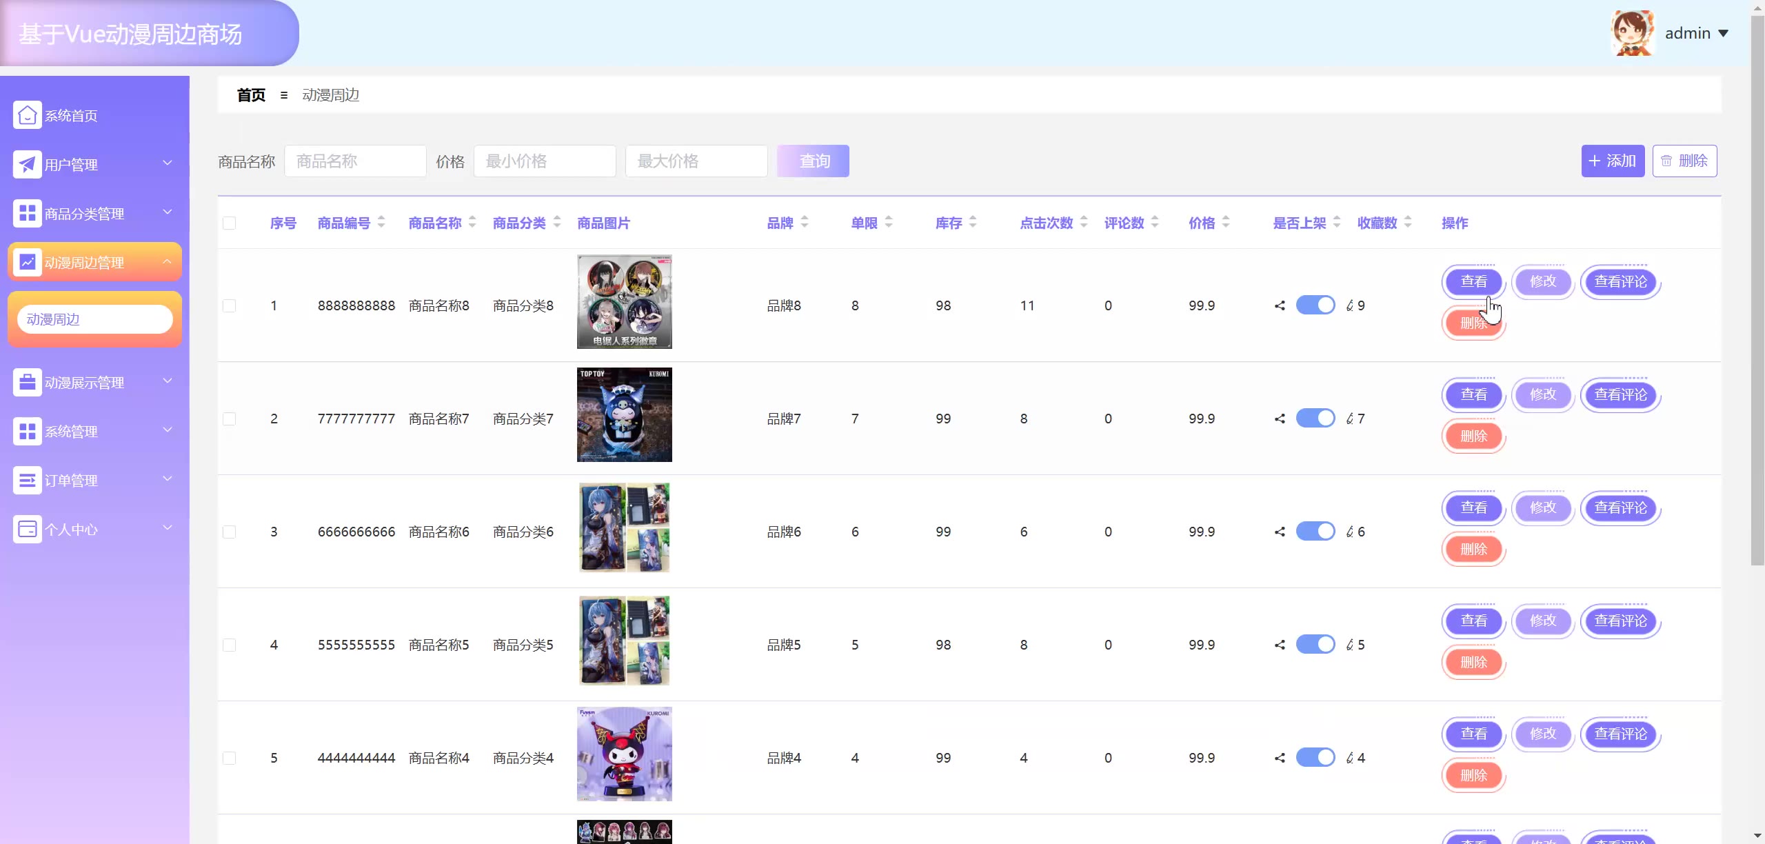
Task: Expand 系统管理 sidebar chevron
Action: click(168, 430)
